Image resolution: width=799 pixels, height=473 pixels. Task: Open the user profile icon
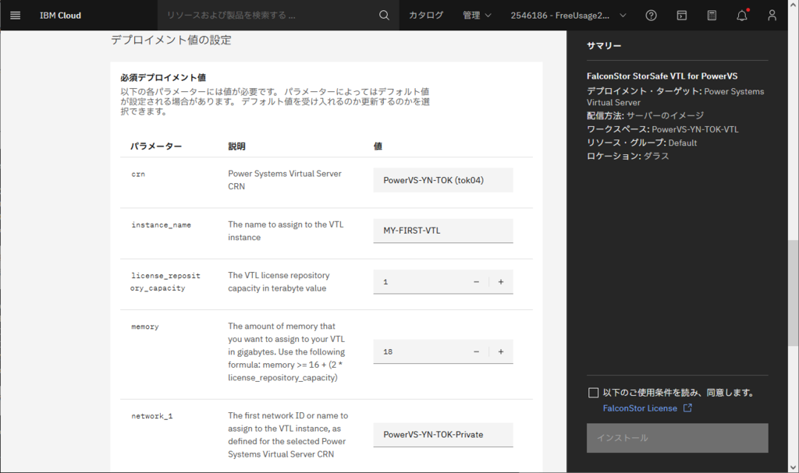(772, 16)
